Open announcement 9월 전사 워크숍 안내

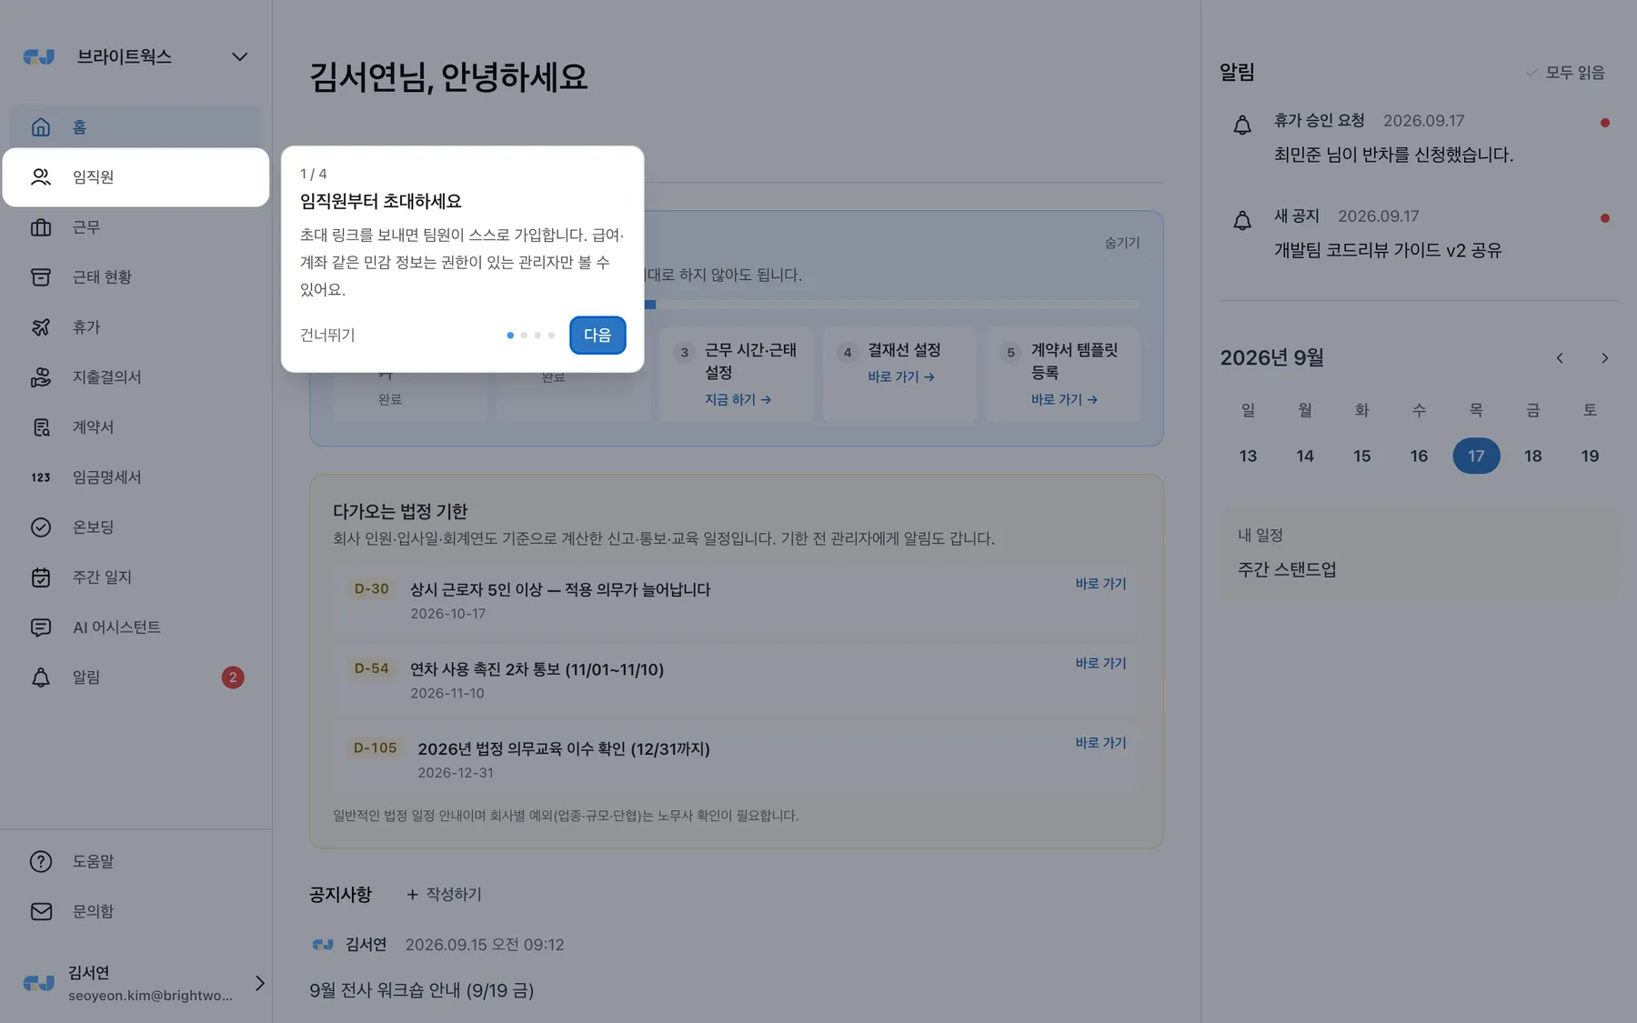tap(422, 990)
